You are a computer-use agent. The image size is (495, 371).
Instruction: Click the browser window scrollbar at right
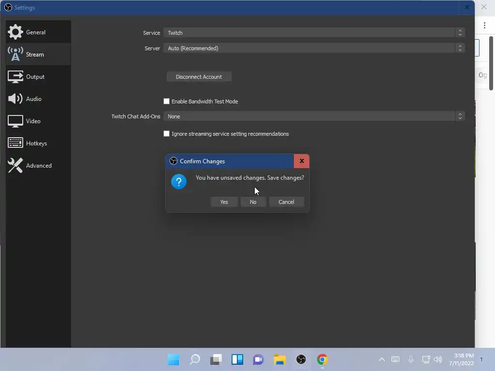pos(491,63)
